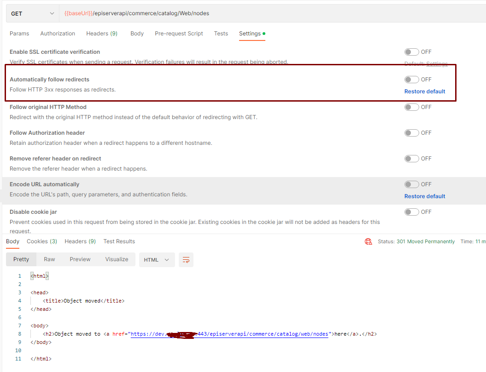The image size is (486, 372).
Task: Click Restore default for Encode URL
Action: pos(425,196)
